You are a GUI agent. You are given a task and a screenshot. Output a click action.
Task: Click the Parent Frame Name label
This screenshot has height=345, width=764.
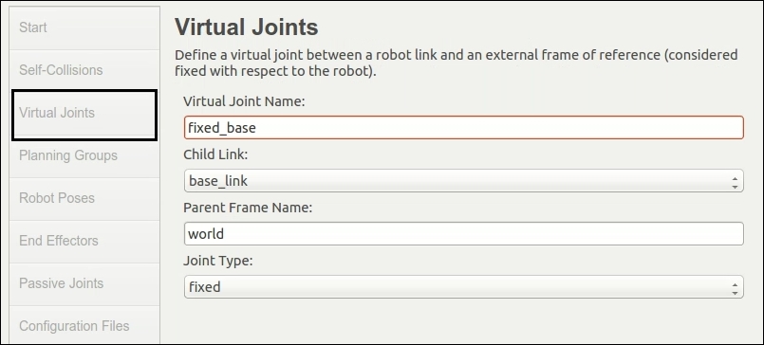pos(248,208)
